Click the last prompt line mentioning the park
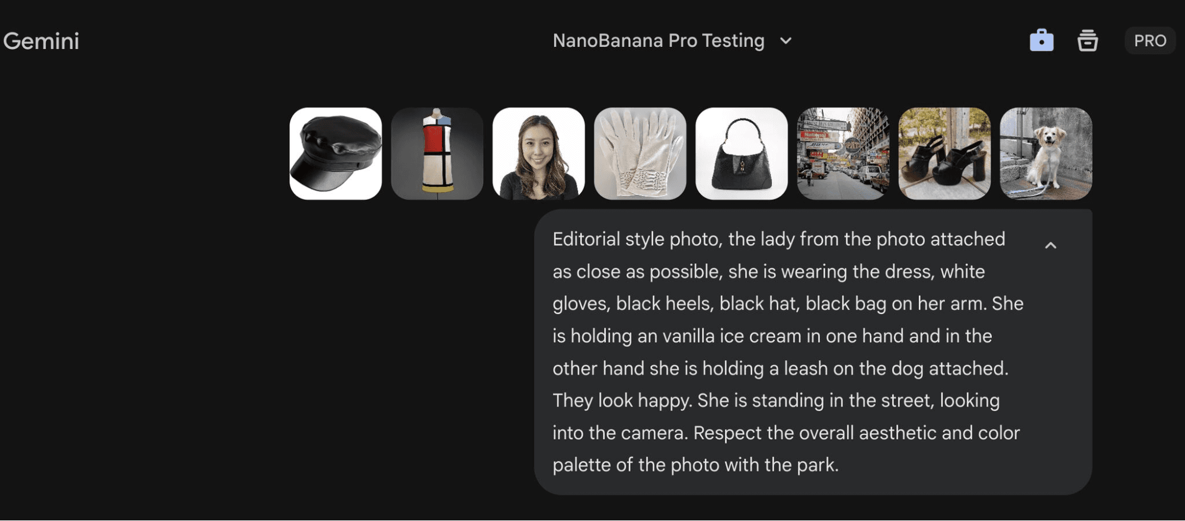This screenshot has height=521, width=1185. point(696,465)
